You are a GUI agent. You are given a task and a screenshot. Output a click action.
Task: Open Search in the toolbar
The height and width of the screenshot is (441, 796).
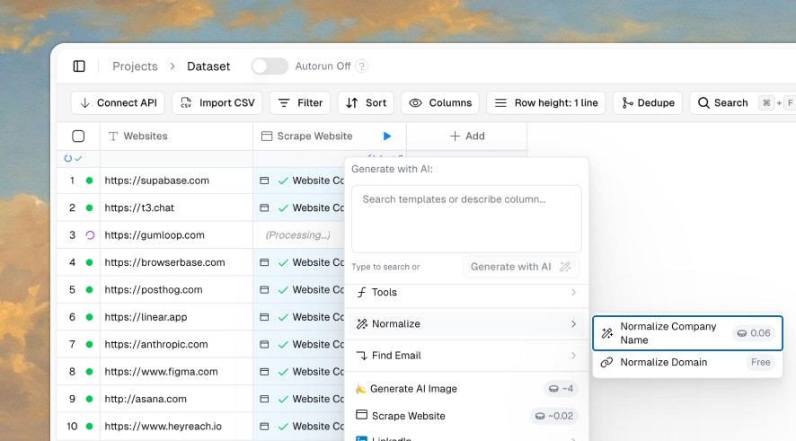(x=723, y=103)
